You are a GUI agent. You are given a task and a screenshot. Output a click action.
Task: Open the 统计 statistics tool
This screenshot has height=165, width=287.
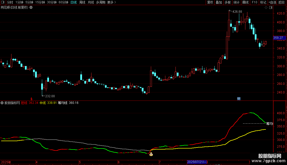pos(237,2)
